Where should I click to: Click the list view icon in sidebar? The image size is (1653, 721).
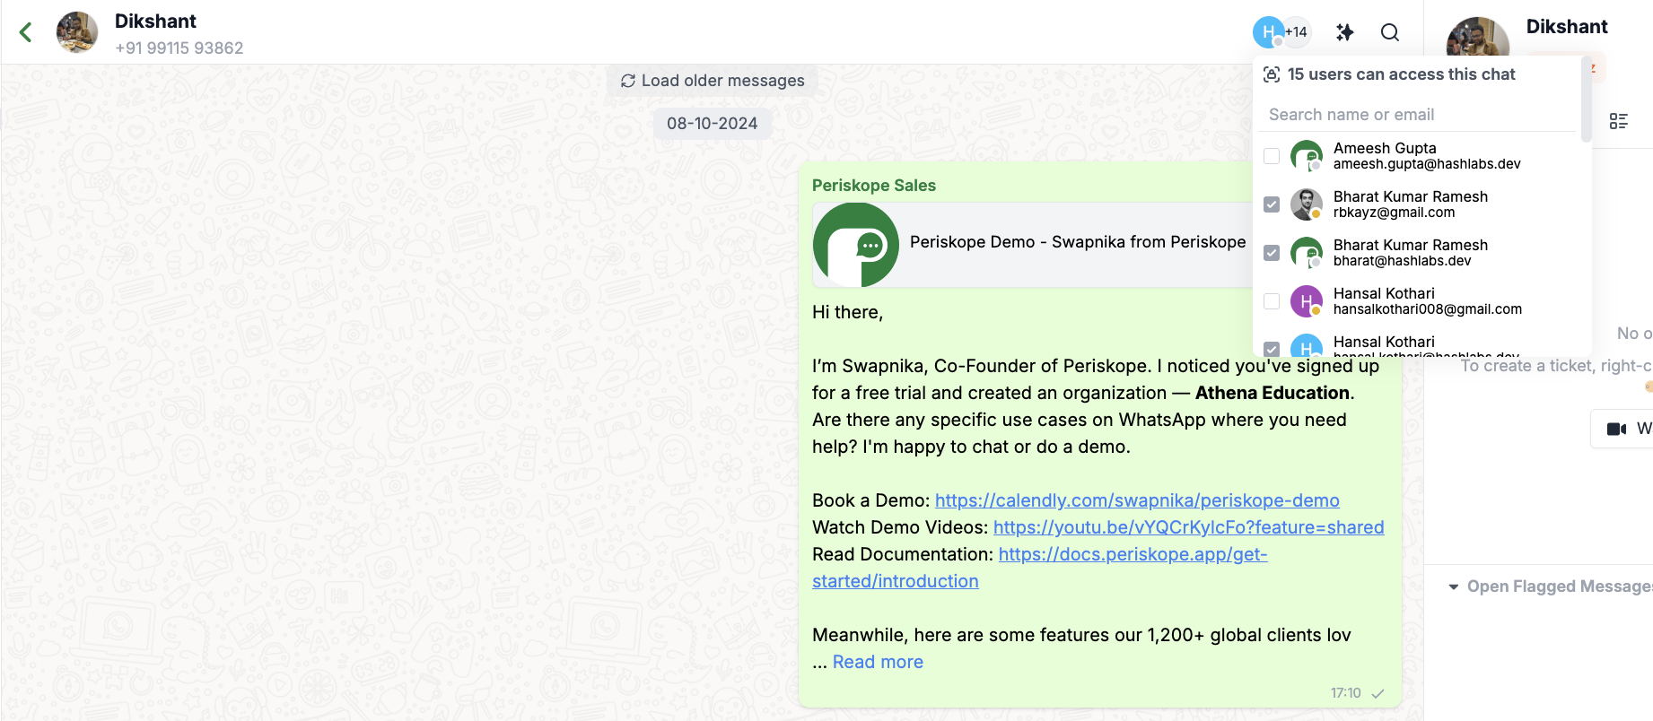tap(1619, 121)
